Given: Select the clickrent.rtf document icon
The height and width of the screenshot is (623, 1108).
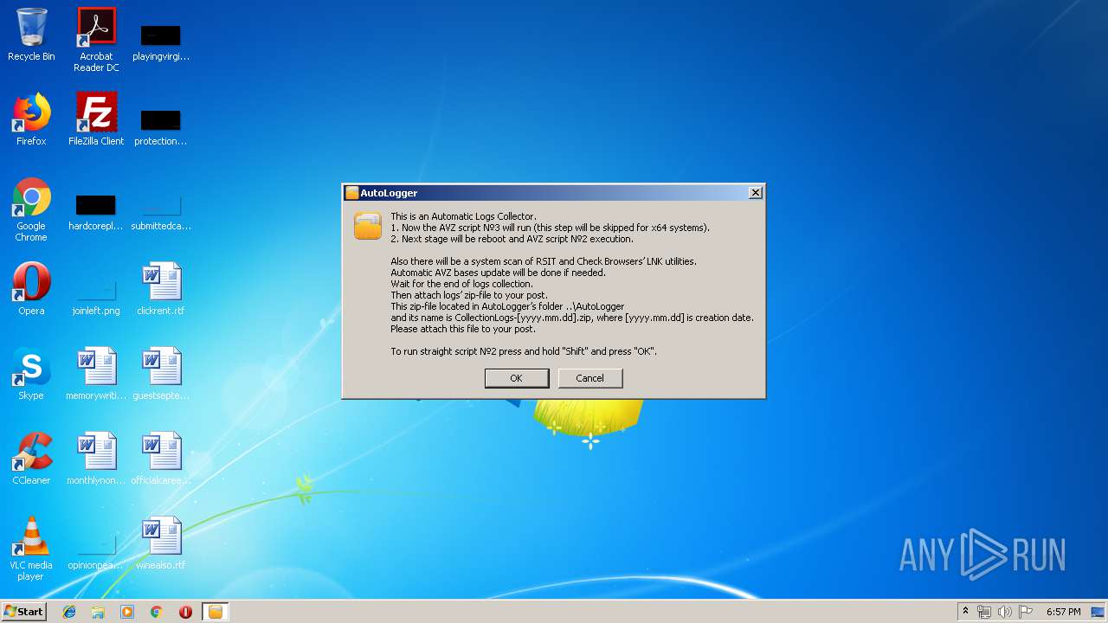Looking at the screenshot, I should point(161,289).
